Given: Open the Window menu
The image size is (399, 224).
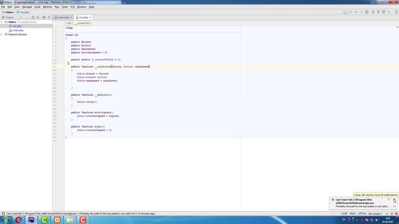Looking at the screenshot, I should click(x=82, y=7).
